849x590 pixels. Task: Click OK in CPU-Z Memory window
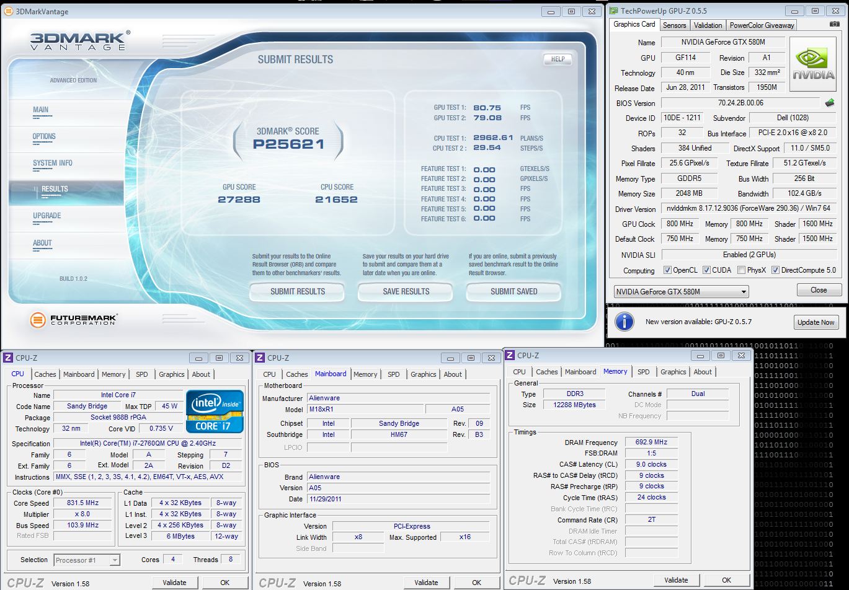pos(726,580)
